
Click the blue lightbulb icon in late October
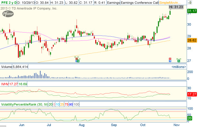[x=170, y=61]
